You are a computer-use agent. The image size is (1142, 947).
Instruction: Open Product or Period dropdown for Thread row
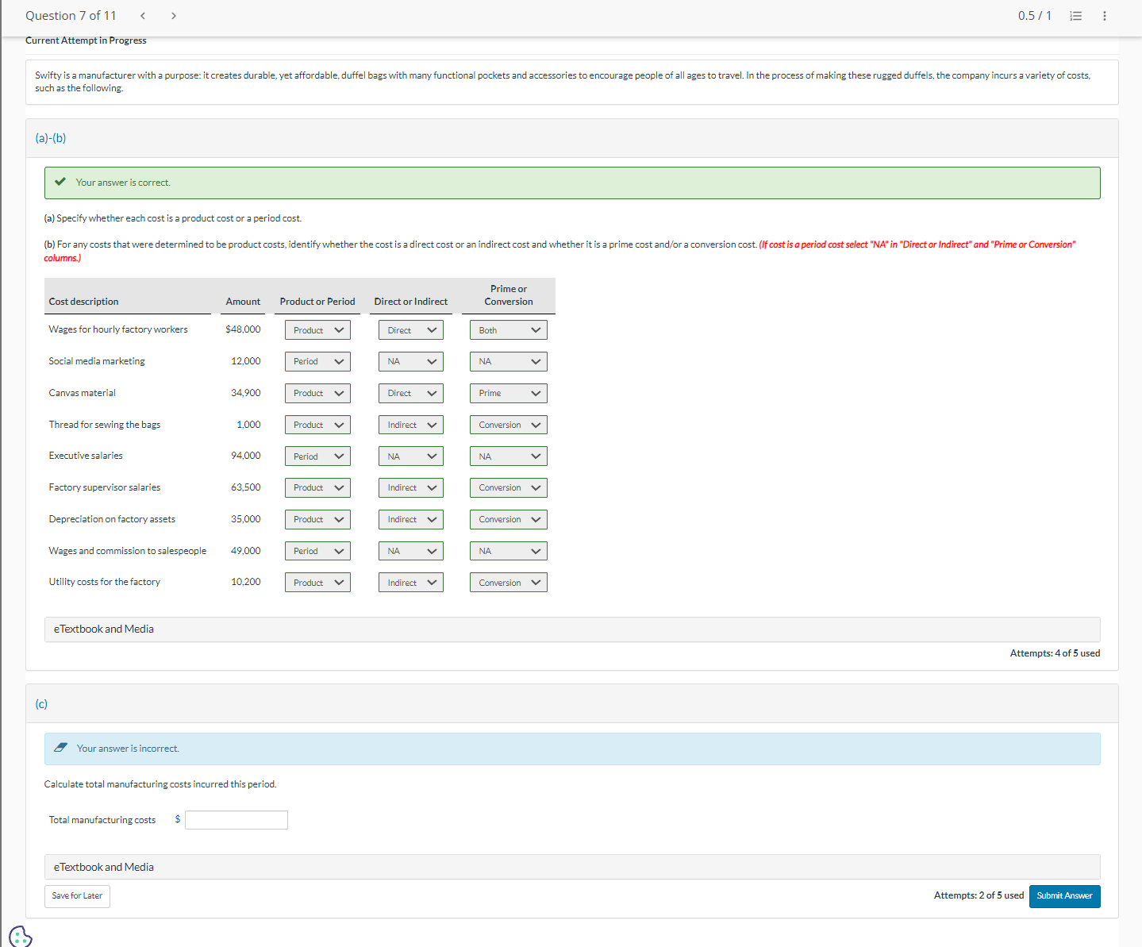click(x=317, y=425)
